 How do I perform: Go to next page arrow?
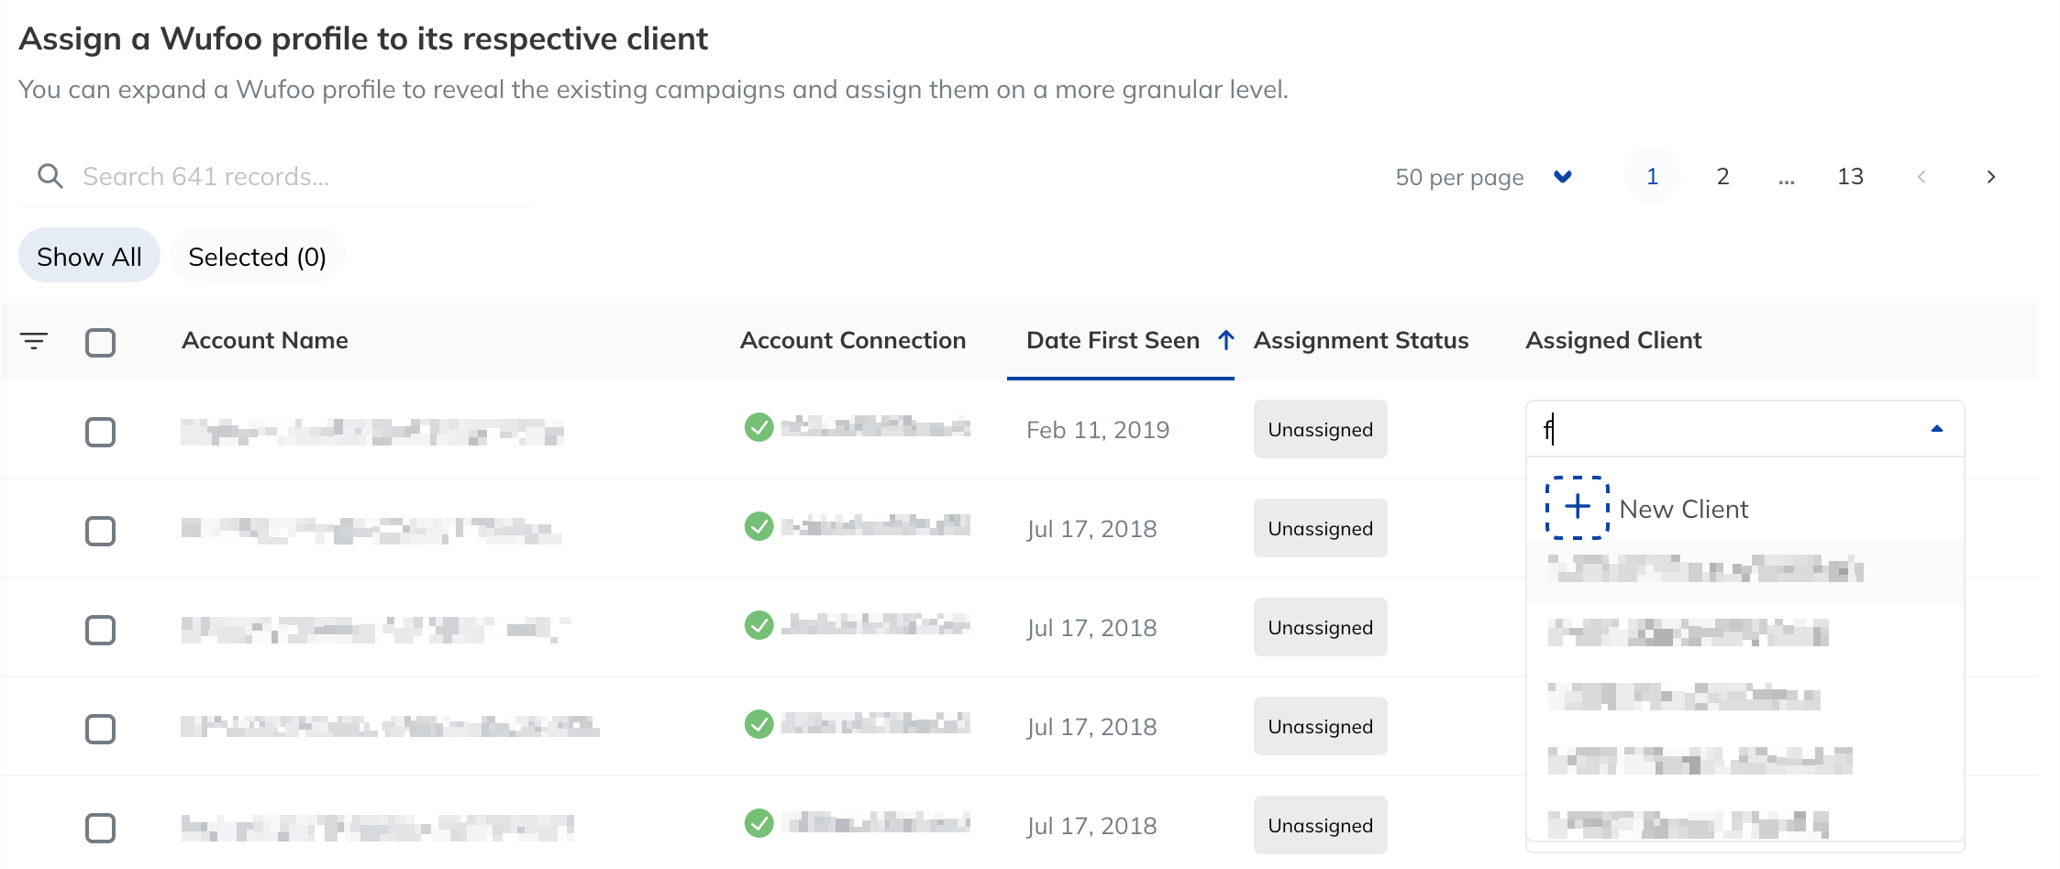click(x=1991, y=177)
